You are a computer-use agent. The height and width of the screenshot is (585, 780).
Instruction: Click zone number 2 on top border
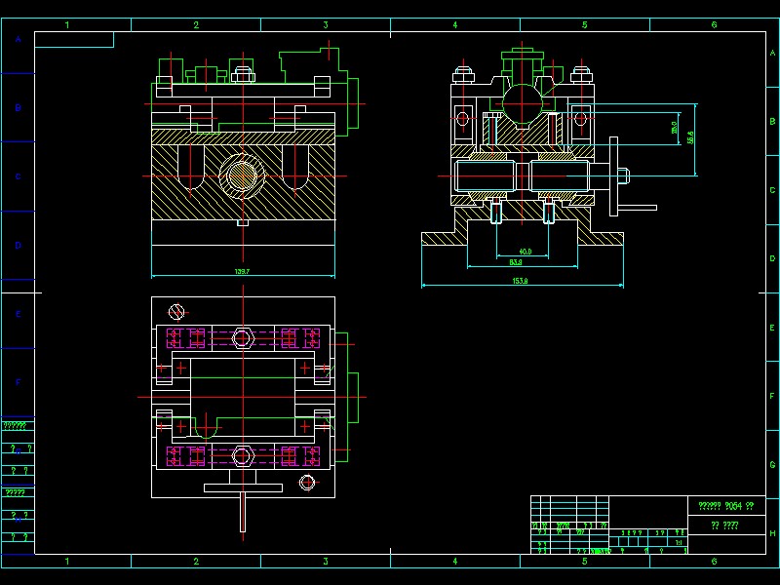click(x=196, y=25)
